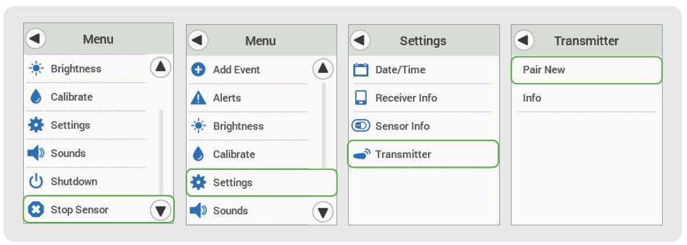Tap the Add Event plus icon
Screen dimensions: 687x245
(199, 69)
